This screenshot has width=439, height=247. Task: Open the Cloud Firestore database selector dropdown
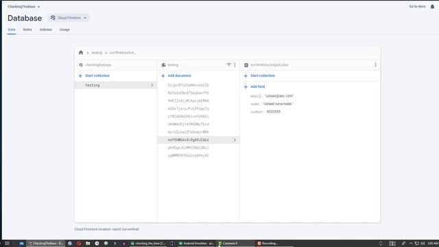click(x=69, y=18)
